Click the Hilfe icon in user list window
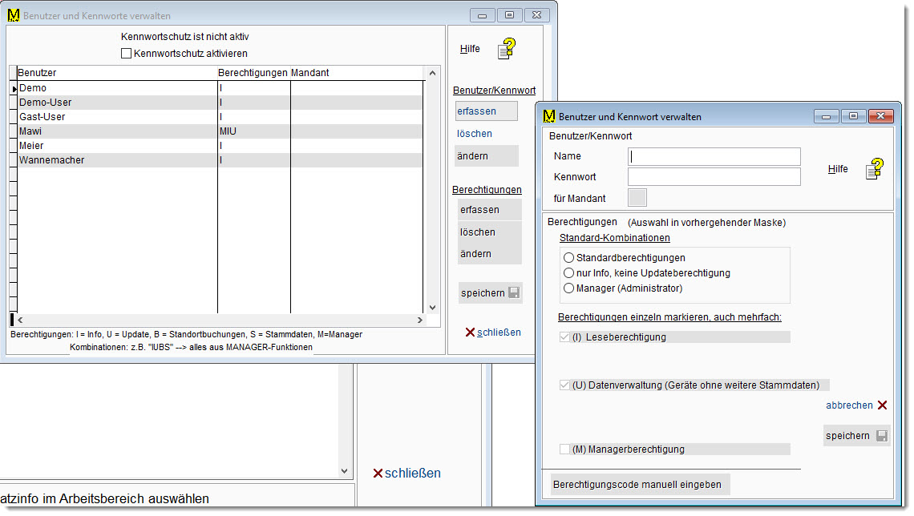This screenshot has width=914, height=516. tap(506, 49)
